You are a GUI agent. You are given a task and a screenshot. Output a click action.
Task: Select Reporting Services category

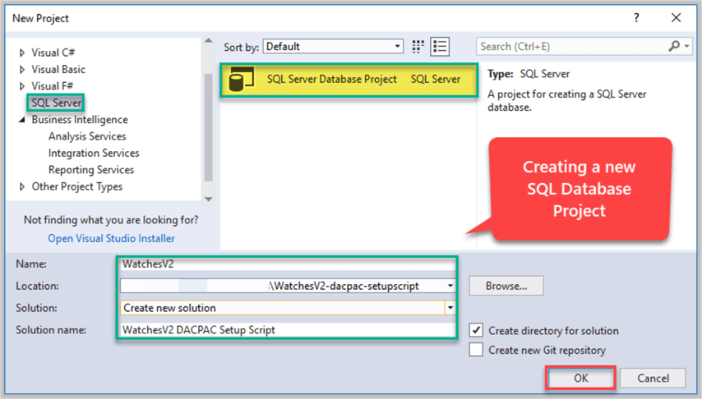click(90, 170)
